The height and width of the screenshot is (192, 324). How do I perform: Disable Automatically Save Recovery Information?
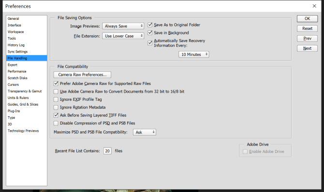point(150,43)
